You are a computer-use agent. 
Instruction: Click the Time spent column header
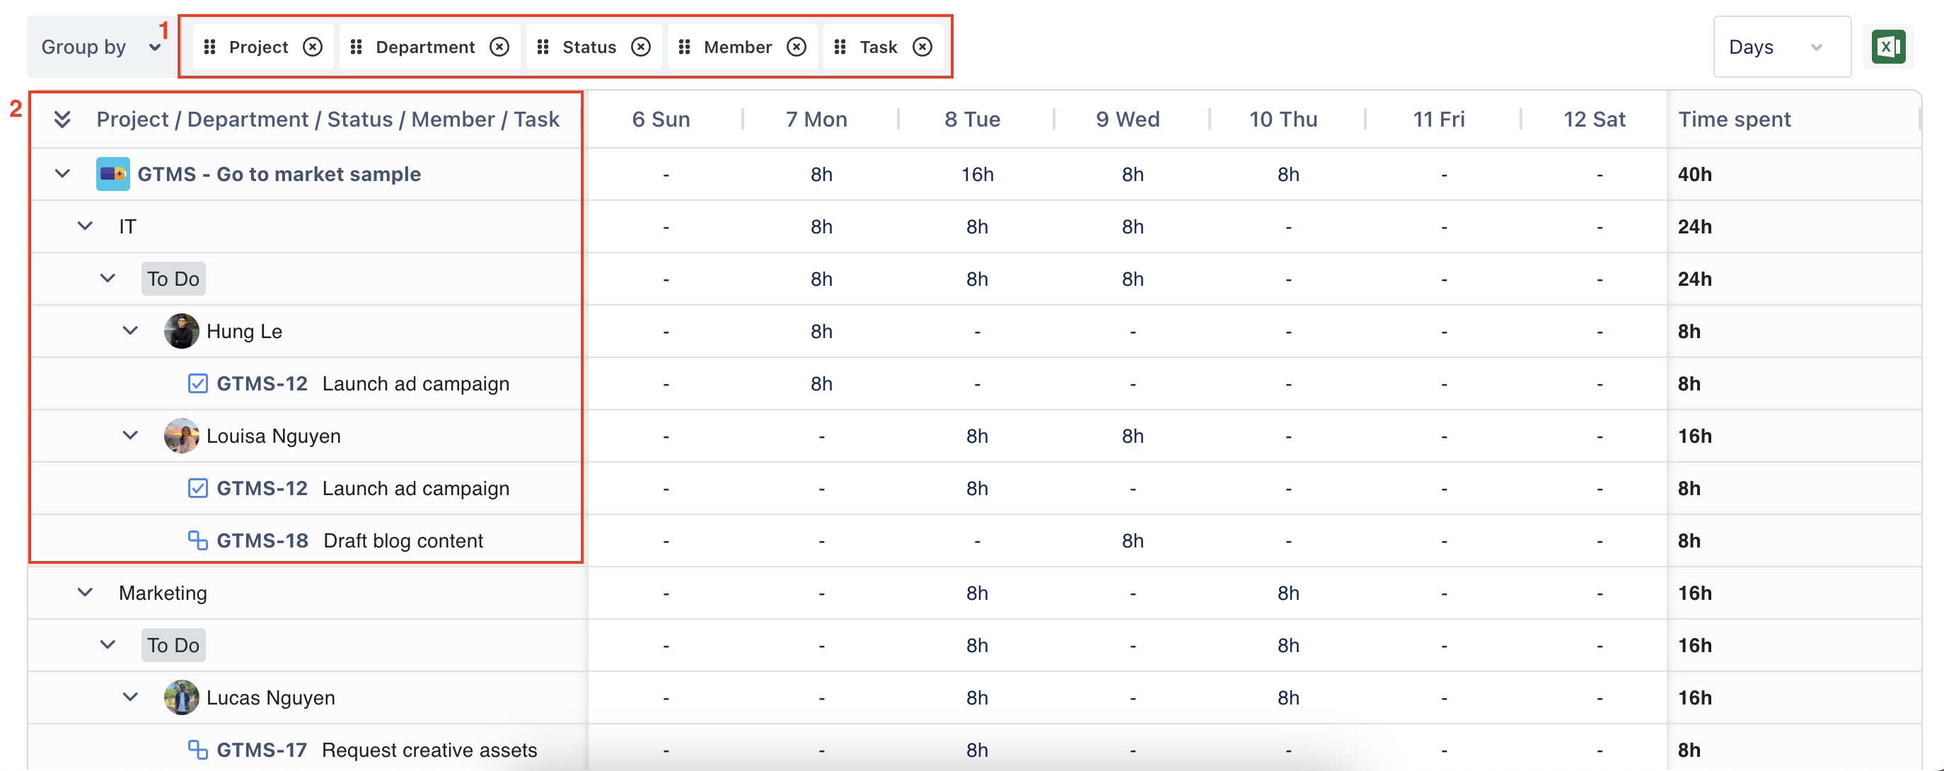[x=1733, y=120]
